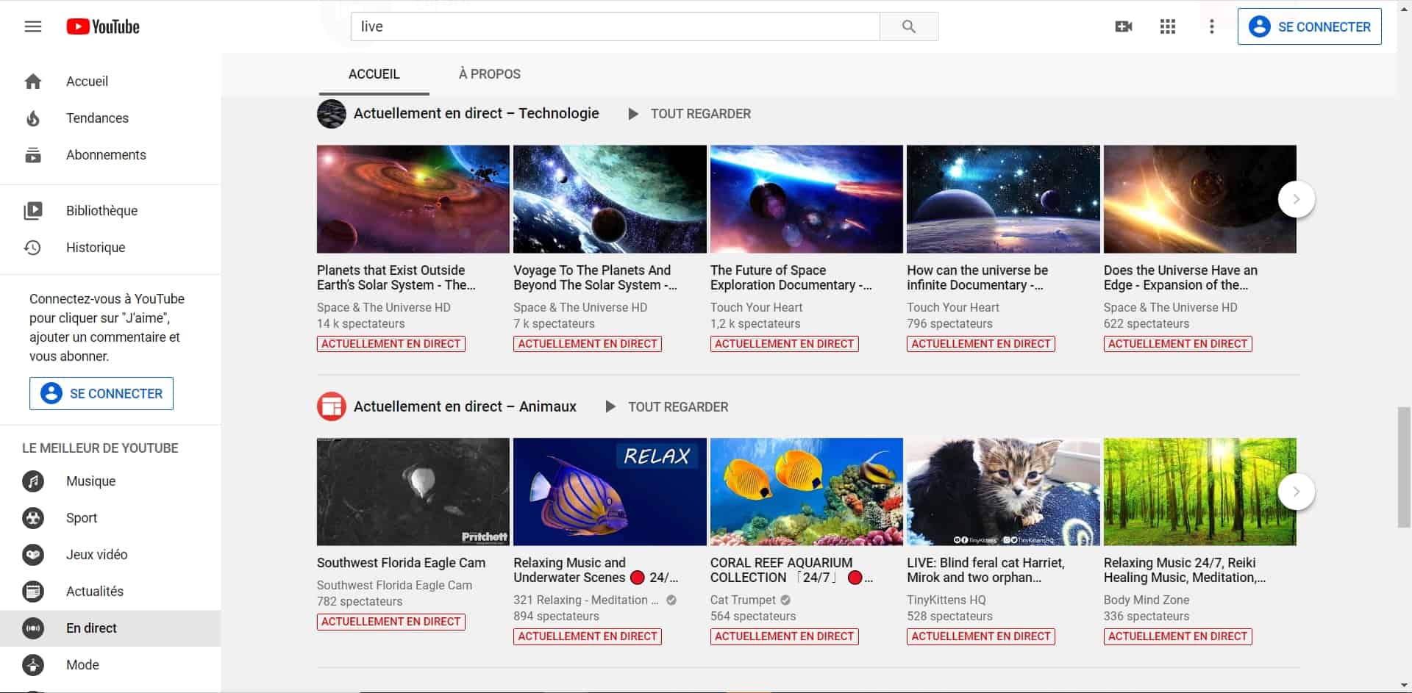This screenshot has width=1412, height=693.
Task: Open the hamburger guide menu
Action: click(33, 27)
